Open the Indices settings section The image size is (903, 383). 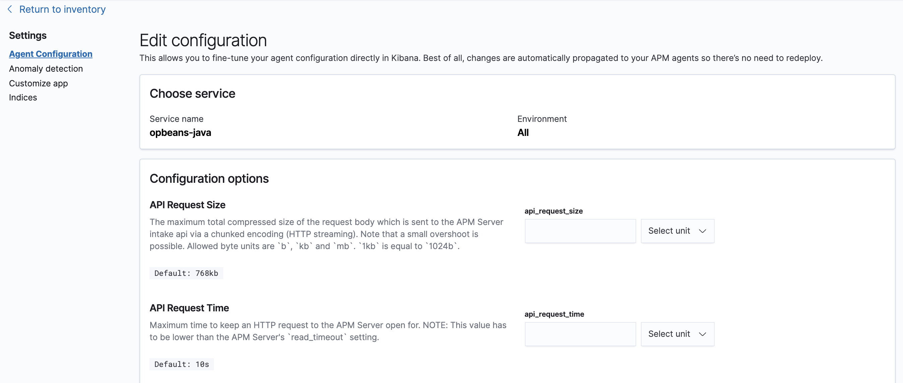[23, 97]
